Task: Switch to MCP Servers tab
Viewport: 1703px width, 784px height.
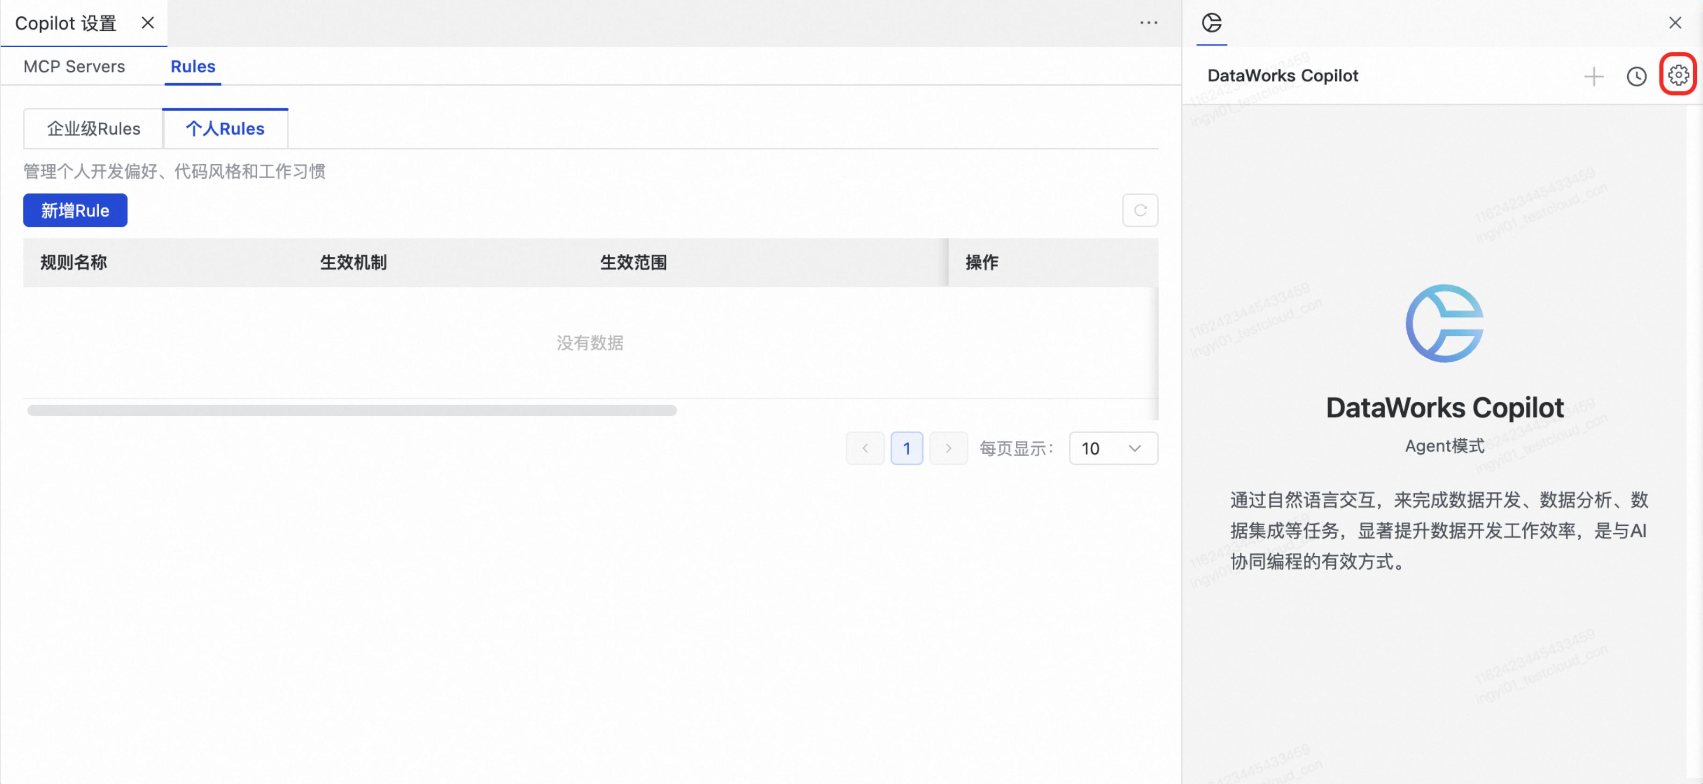Action: [74, 67]
